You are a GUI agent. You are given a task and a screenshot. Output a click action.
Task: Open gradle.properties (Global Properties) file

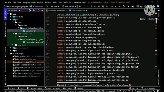coord(28,62)
